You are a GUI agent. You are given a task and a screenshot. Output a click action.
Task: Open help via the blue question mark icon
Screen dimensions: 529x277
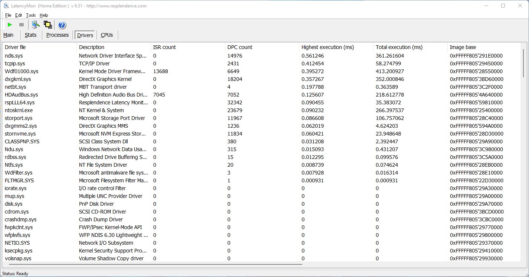(62, 25)
